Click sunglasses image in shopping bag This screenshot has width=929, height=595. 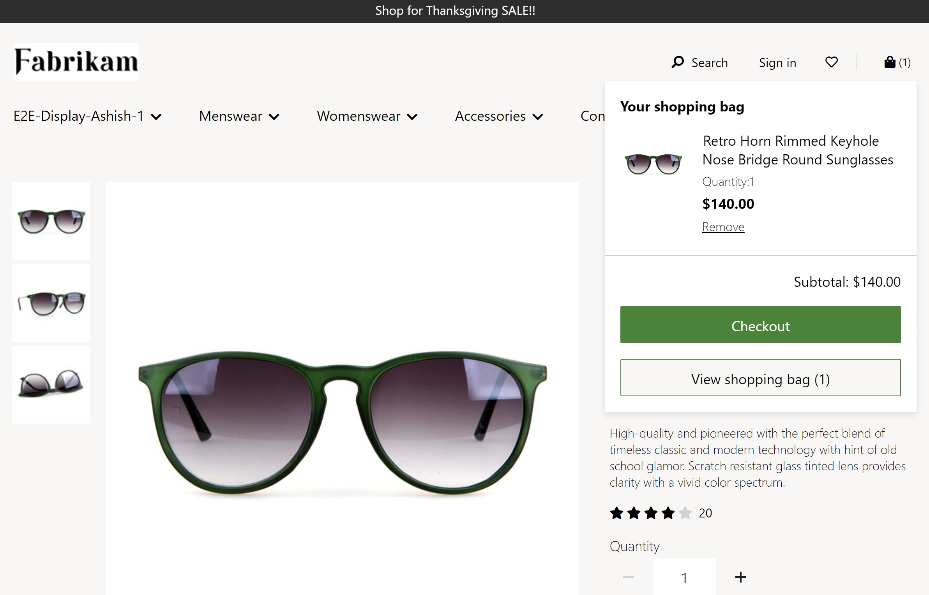point(653,164)
